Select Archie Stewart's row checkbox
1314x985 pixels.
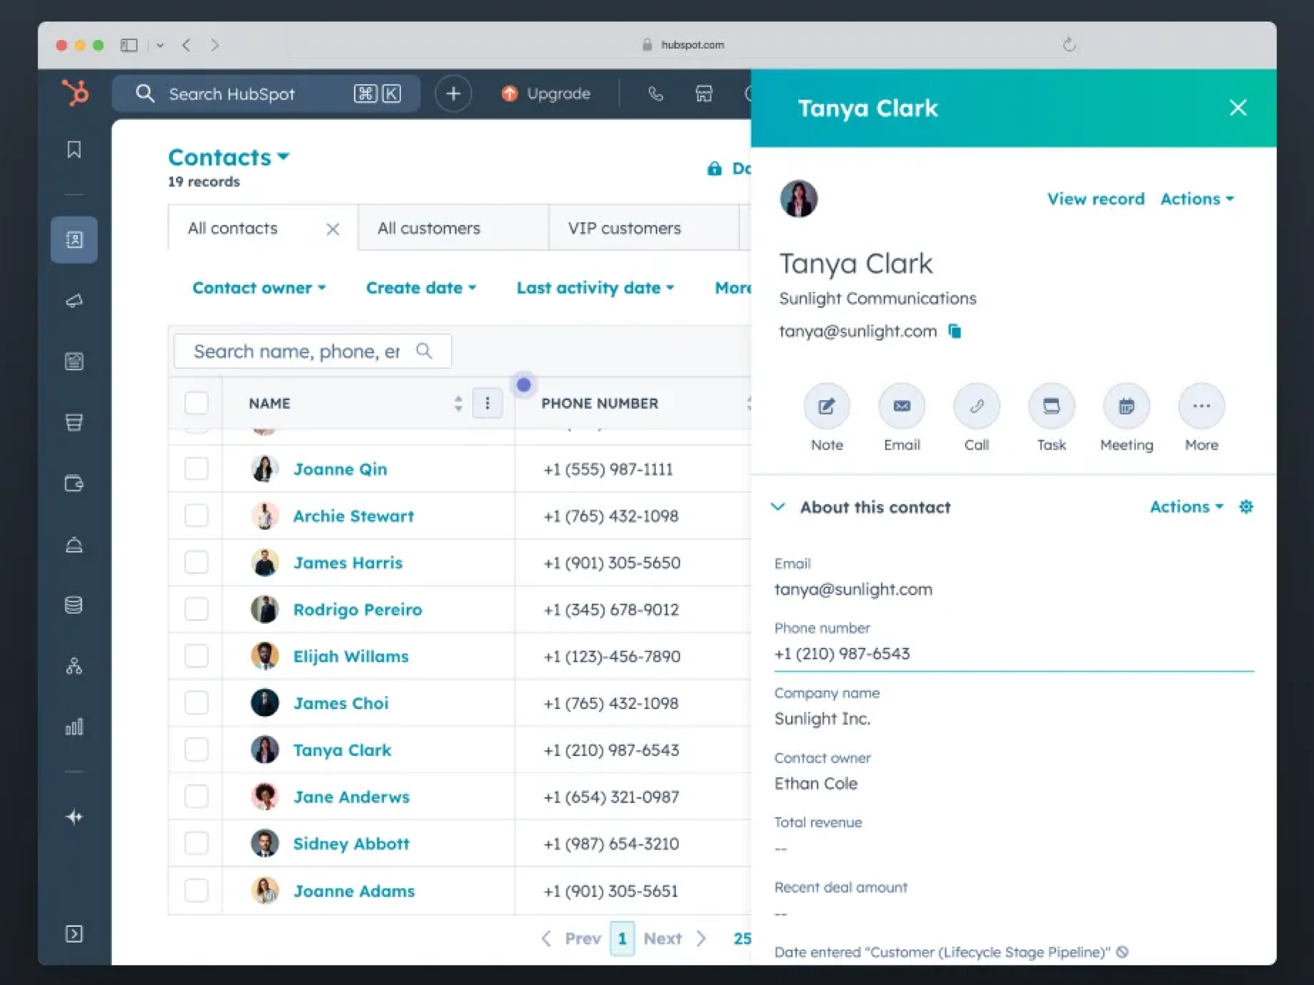(197, 516)
